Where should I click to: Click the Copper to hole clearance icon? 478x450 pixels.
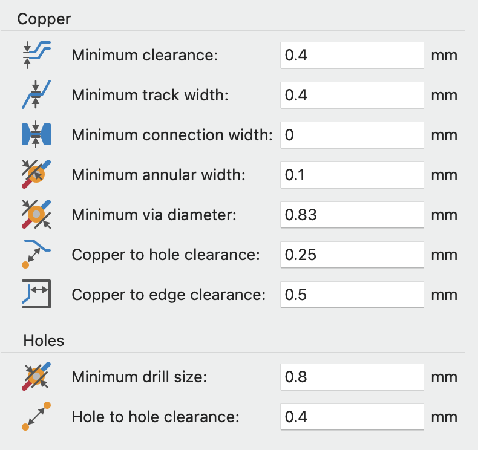pos(36,254)
